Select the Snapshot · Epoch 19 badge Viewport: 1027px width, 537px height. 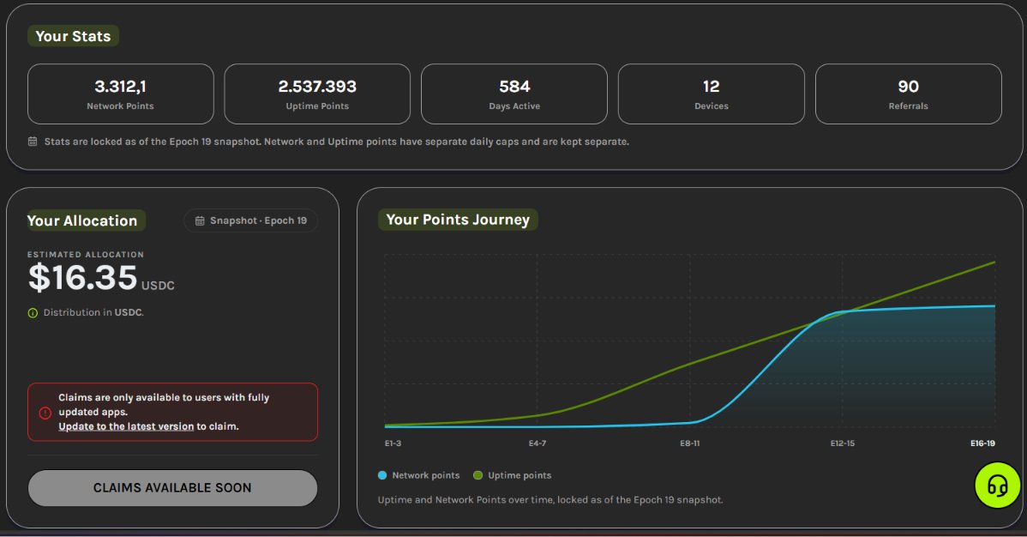tap(251, 221)
